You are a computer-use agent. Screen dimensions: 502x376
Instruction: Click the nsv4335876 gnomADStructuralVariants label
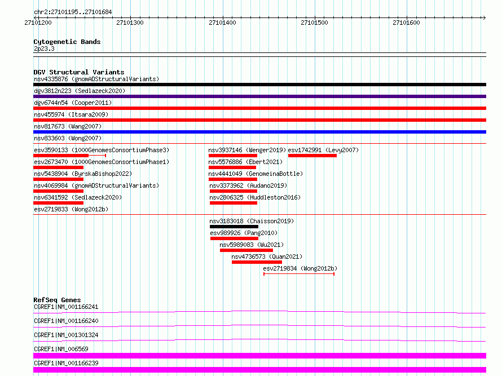pyautogui.click(x=96, y=79)
